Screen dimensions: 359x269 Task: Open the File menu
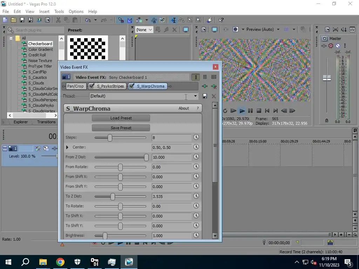pyautogui.click(x=6, y=12)
